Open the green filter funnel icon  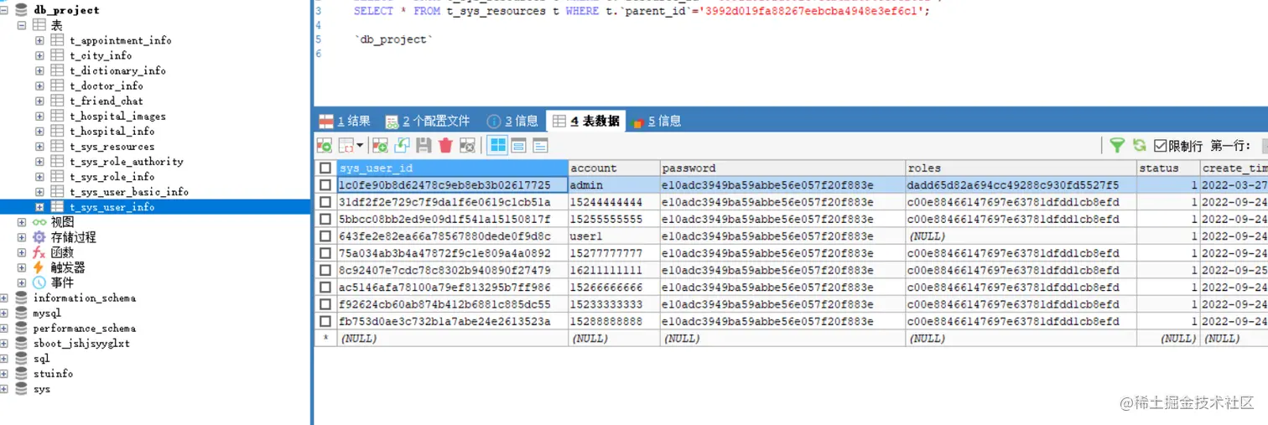pos(1117,145)
